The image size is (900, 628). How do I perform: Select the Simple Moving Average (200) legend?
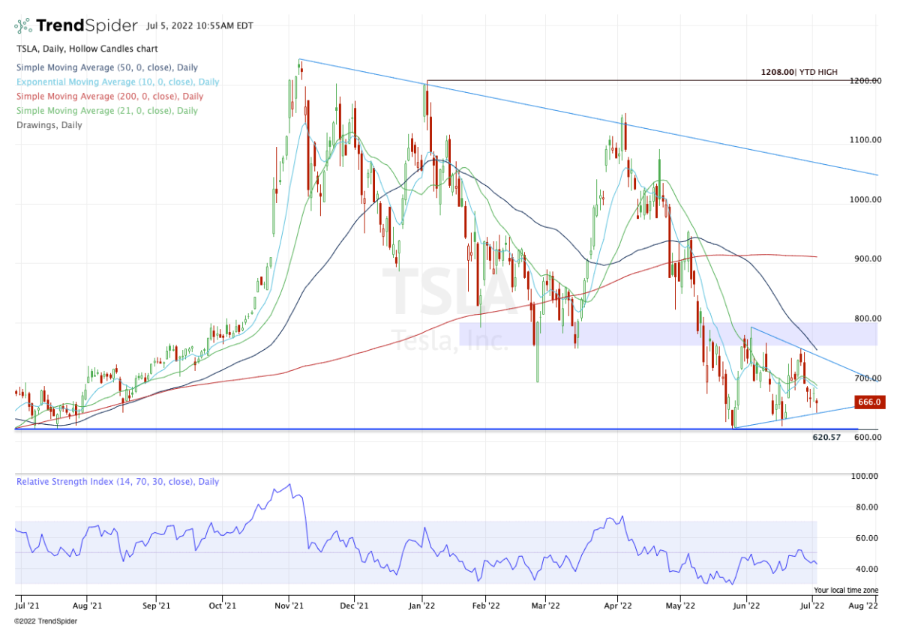click(x=109, y=96)
